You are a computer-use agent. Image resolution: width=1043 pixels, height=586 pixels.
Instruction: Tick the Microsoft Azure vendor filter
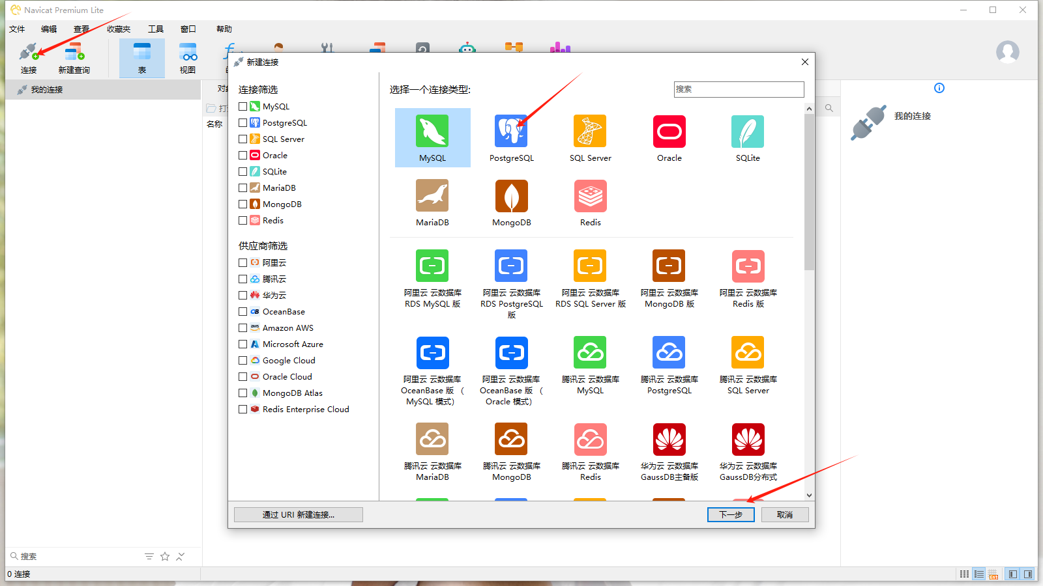pyautogui.click(x=242, y=344)
